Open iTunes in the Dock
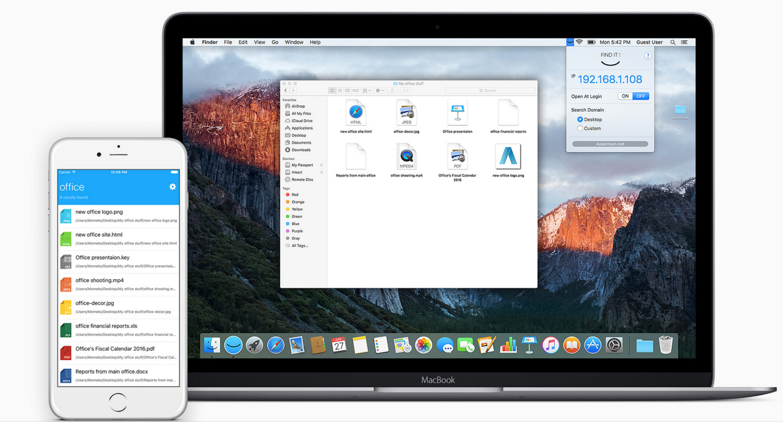This screenshot has height=422, width=783. click(550, 345)
